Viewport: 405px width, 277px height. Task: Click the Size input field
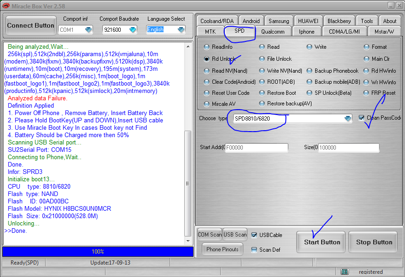[x=349, y=148]
